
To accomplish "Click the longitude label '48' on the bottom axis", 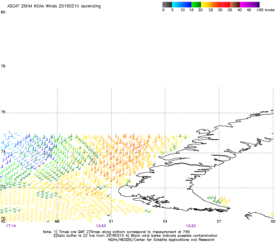I will (x=57, y=222).
